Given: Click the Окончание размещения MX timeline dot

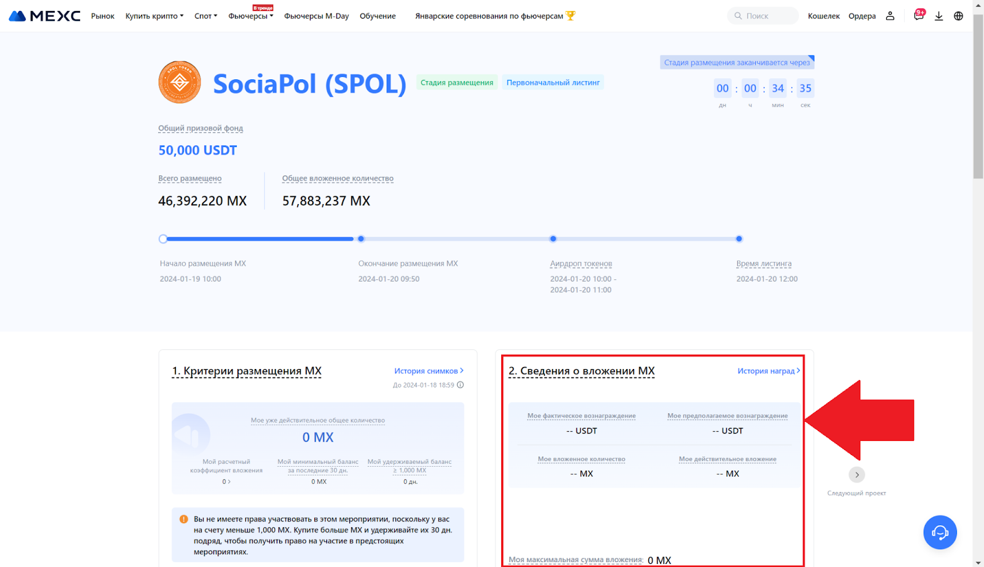Looking at the screenshot, I should [x=361, y=239].
